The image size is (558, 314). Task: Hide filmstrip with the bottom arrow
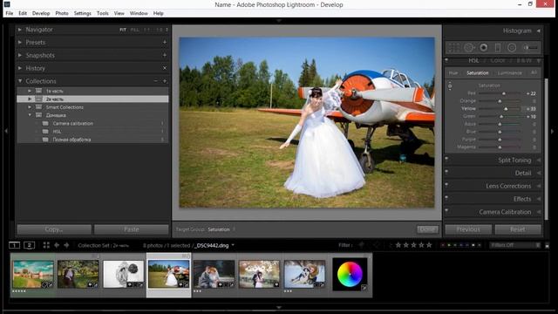(x=279, y=307)
